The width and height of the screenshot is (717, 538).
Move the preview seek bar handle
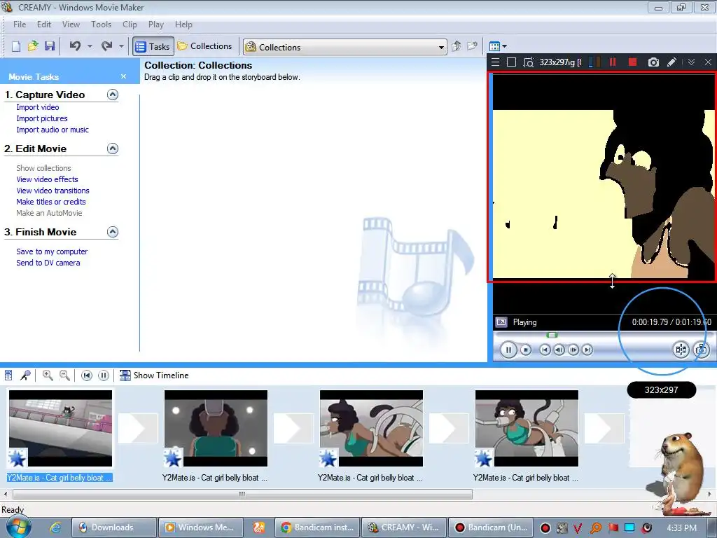click(552, 336)
